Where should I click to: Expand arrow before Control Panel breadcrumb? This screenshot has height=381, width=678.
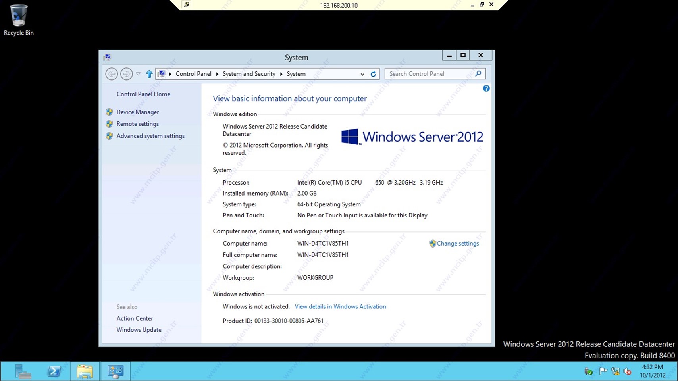click(x=170, y=74)
